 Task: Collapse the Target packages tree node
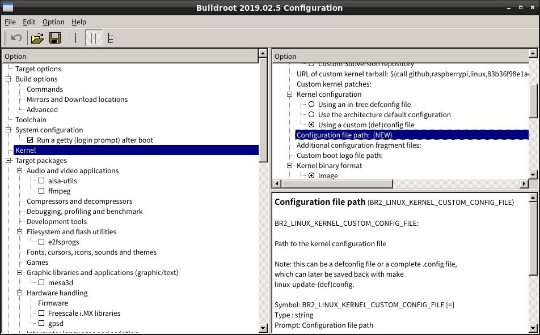pos(9,161)
